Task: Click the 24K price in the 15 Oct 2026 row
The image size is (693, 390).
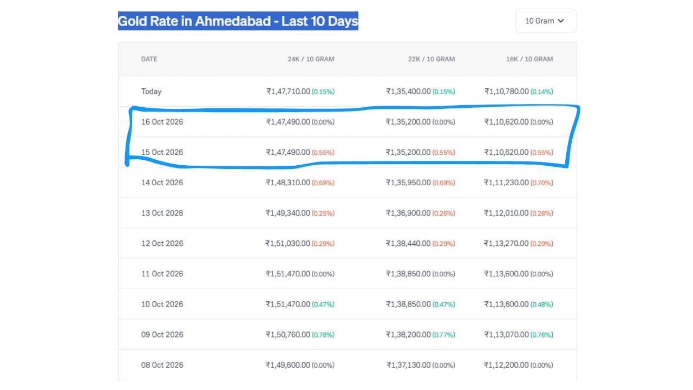Action: pos(288,152)
